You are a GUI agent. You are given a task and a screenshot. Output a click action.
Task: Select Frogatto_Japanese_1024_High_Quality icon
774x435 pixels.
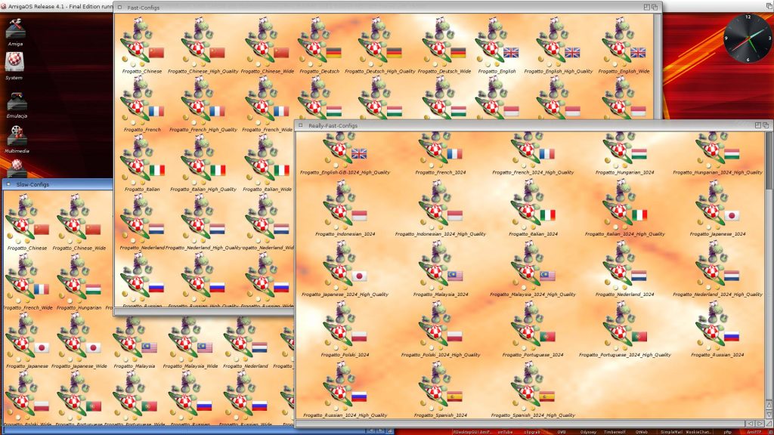click(345, 270)
